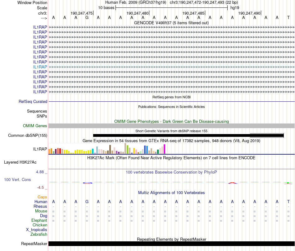Select the Scale track label

click(x=42, y=8)
